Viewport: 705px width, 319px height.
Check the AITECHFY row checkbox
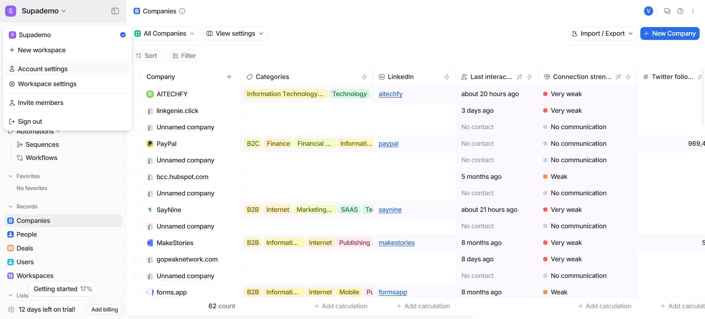137,94
